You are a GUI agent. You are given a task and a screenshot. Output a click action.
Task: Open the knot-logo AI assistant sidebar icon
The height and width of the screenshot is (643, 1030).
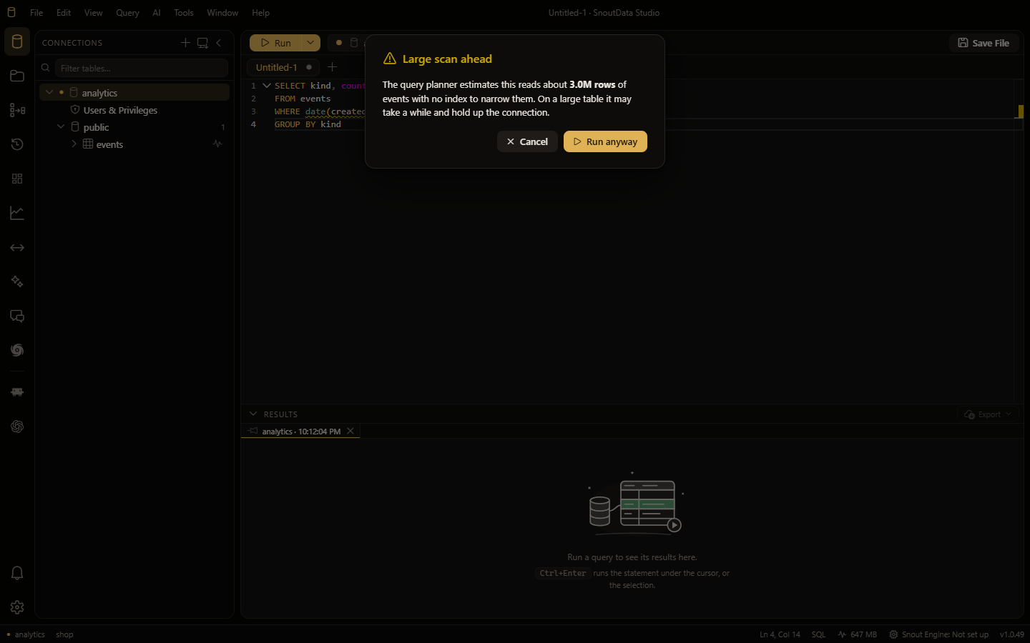point(17,427)
